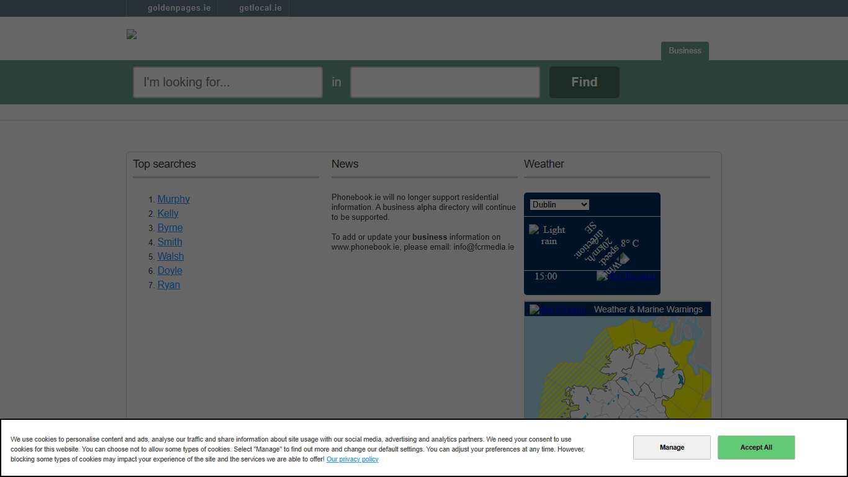Click the light rain weather icon
848x477 pixels.
(535, 230)
